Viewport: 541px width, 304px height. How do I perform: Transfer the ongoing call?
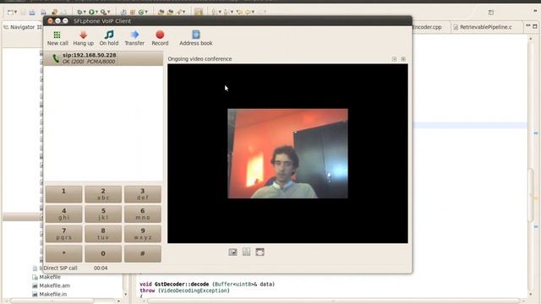tap(134, 38)
